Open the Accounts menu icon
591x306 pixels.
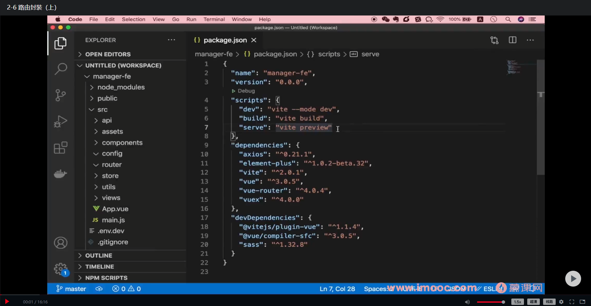coord(60,243)
